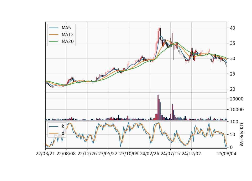Screen dimensions: 252x181
Task: Click the price axis label 35
Action: click(x=233, y=43)
